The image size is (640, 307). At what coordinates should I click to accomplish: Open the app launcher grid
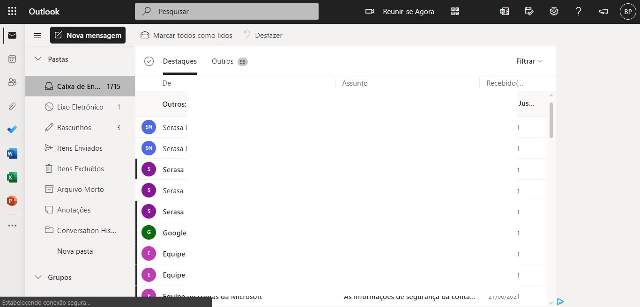click(x=12, y=11)
